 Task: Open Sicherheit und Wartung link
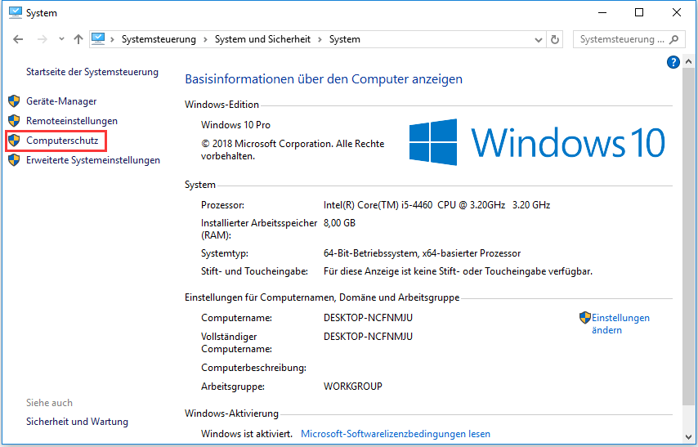[77, 422]
